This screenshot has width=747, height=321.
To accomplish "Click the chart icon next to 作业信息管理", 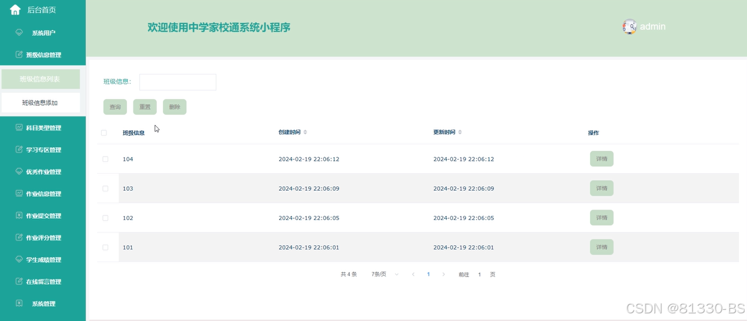I will pyautogui.click(x=19, y=194).
